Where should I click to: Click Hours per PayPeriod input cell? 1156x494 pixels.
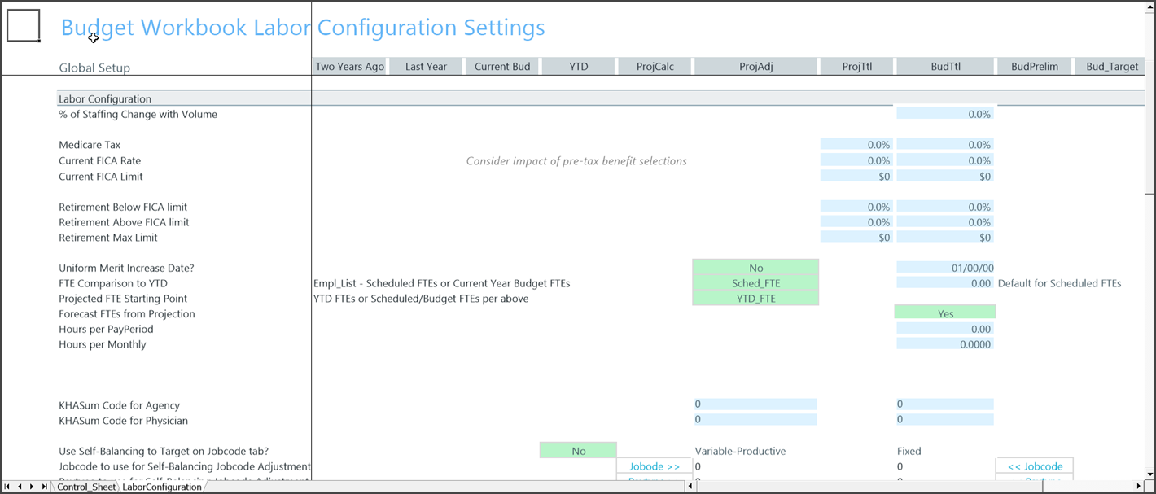click(x=945, y=329)
